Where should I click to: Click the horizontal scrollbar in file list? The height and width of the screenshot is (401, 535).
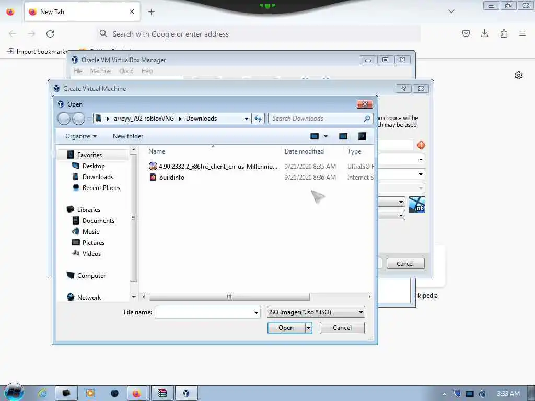pyautogui.click(x=229, y=297)
